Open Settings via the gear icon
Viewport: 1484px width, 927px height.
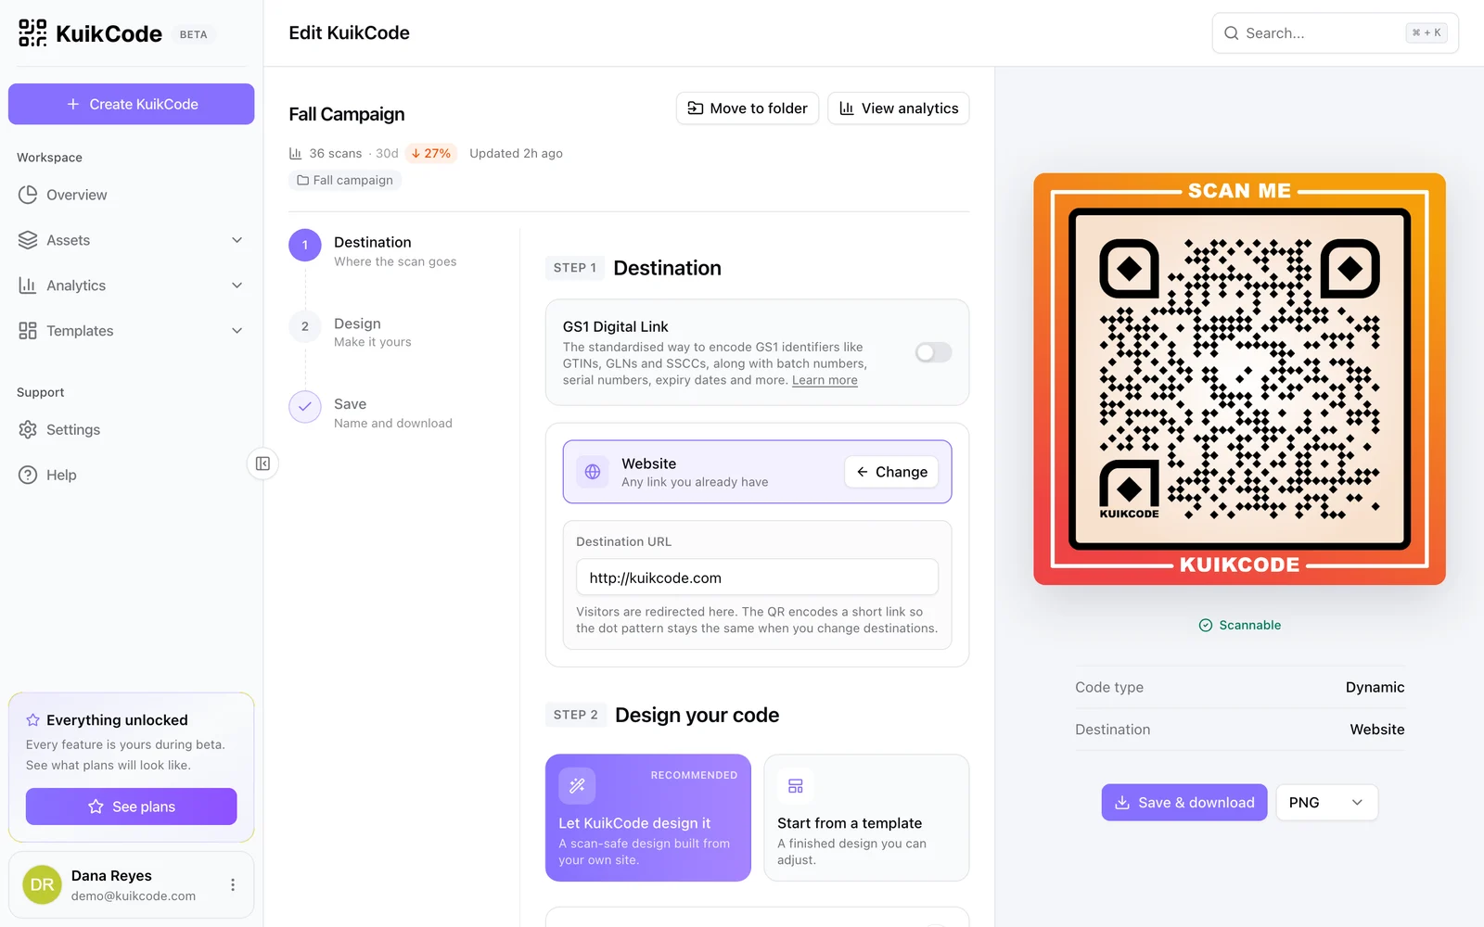tap(28, 429)
